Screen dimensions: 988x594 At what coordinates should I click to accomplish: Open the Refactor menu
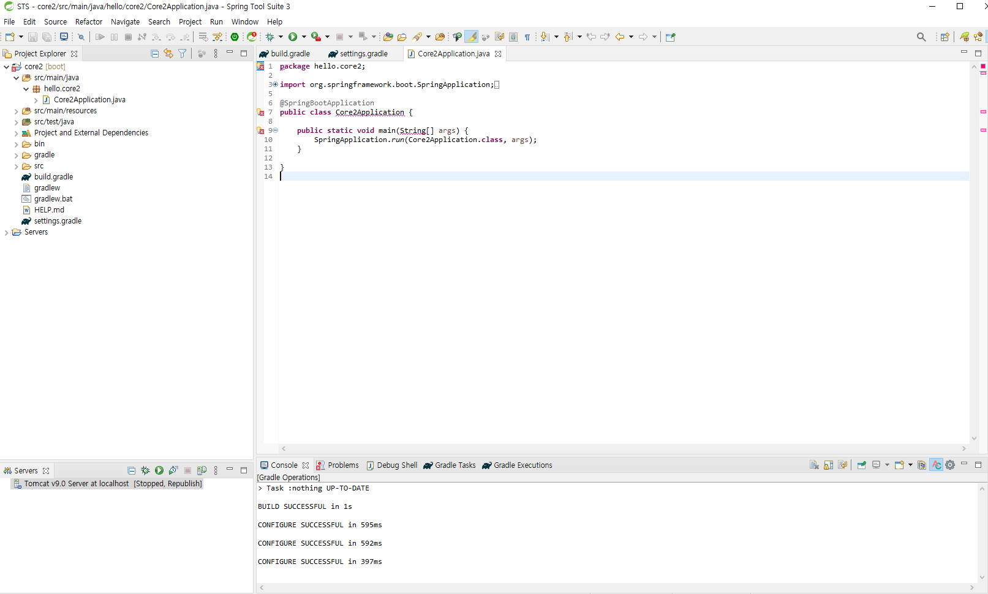click(x=89, y=21)
